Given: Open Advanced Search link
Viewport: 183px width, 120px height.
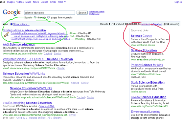Looking at the screenshot, I should click(x=97, y=11).
